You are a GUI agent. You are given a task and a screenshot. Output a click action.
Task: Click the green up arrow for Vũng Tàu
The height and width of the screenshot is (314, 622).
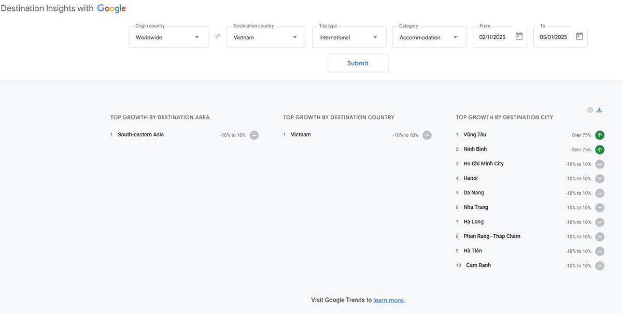600,135
